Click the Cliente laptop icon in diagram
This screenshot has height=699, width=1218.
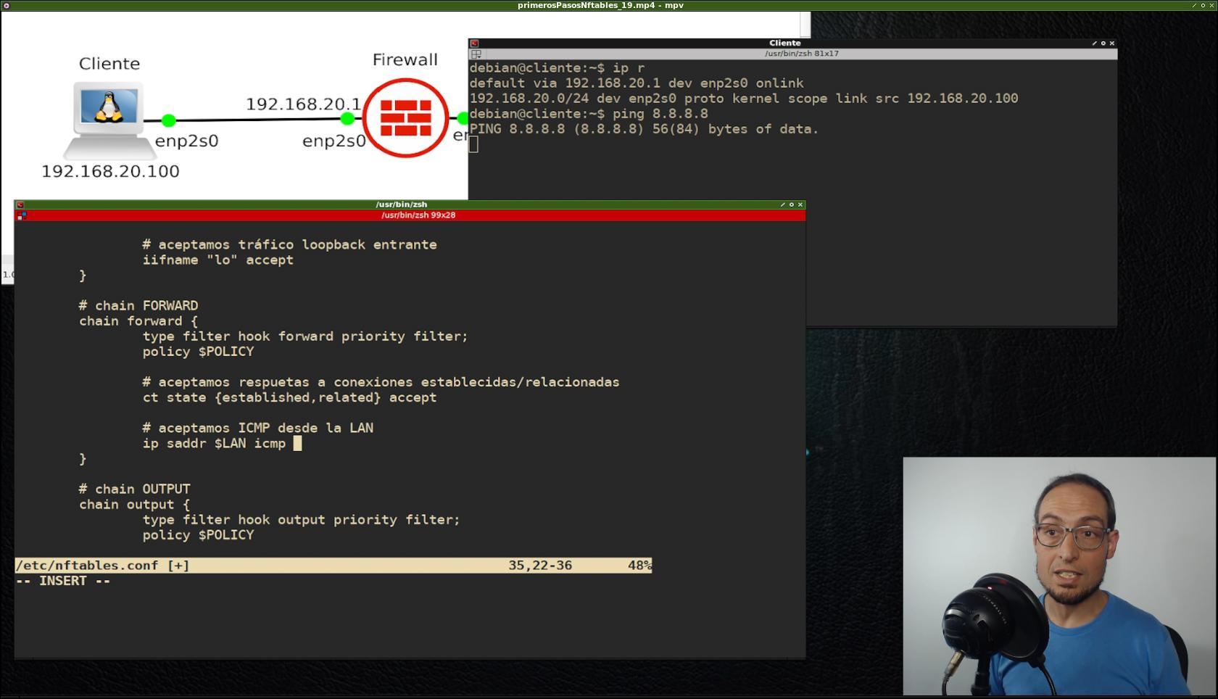109,116
